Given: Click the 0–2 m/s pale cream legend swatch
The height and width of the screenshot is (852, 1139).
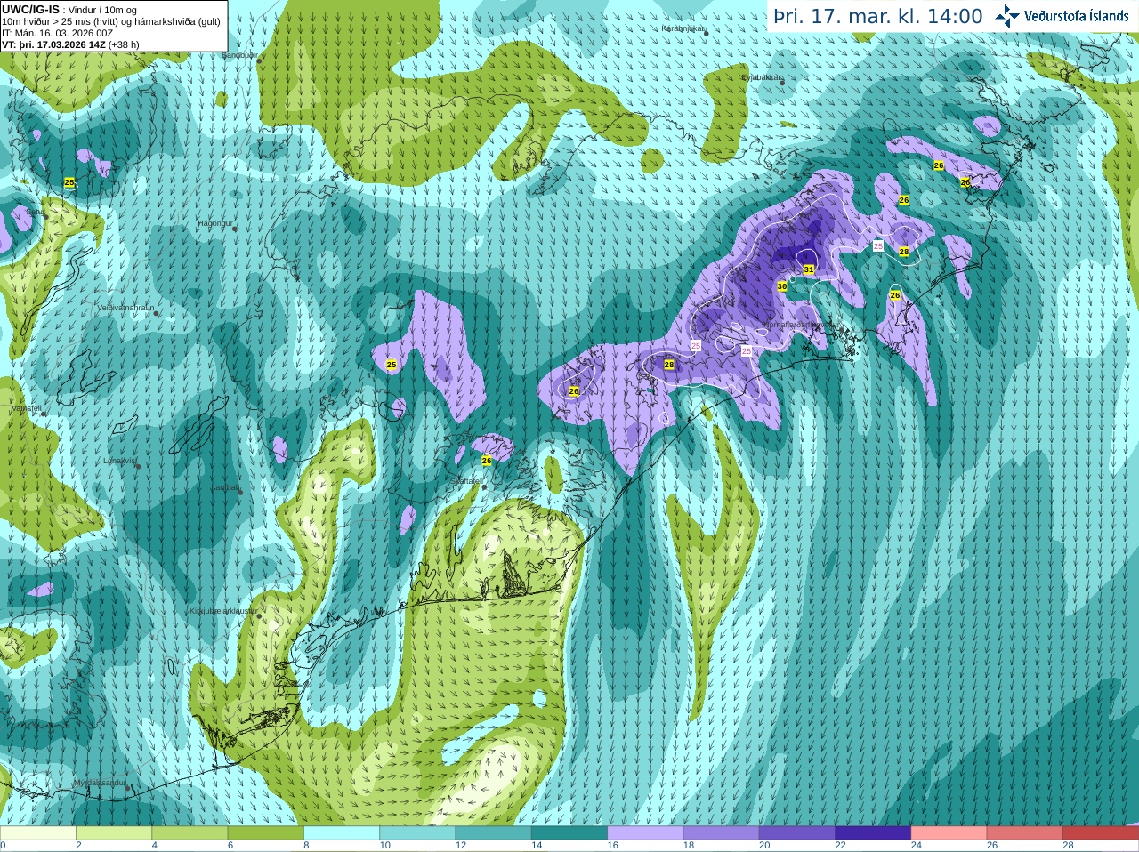Looking at the screenshot, I should (38, 833).
